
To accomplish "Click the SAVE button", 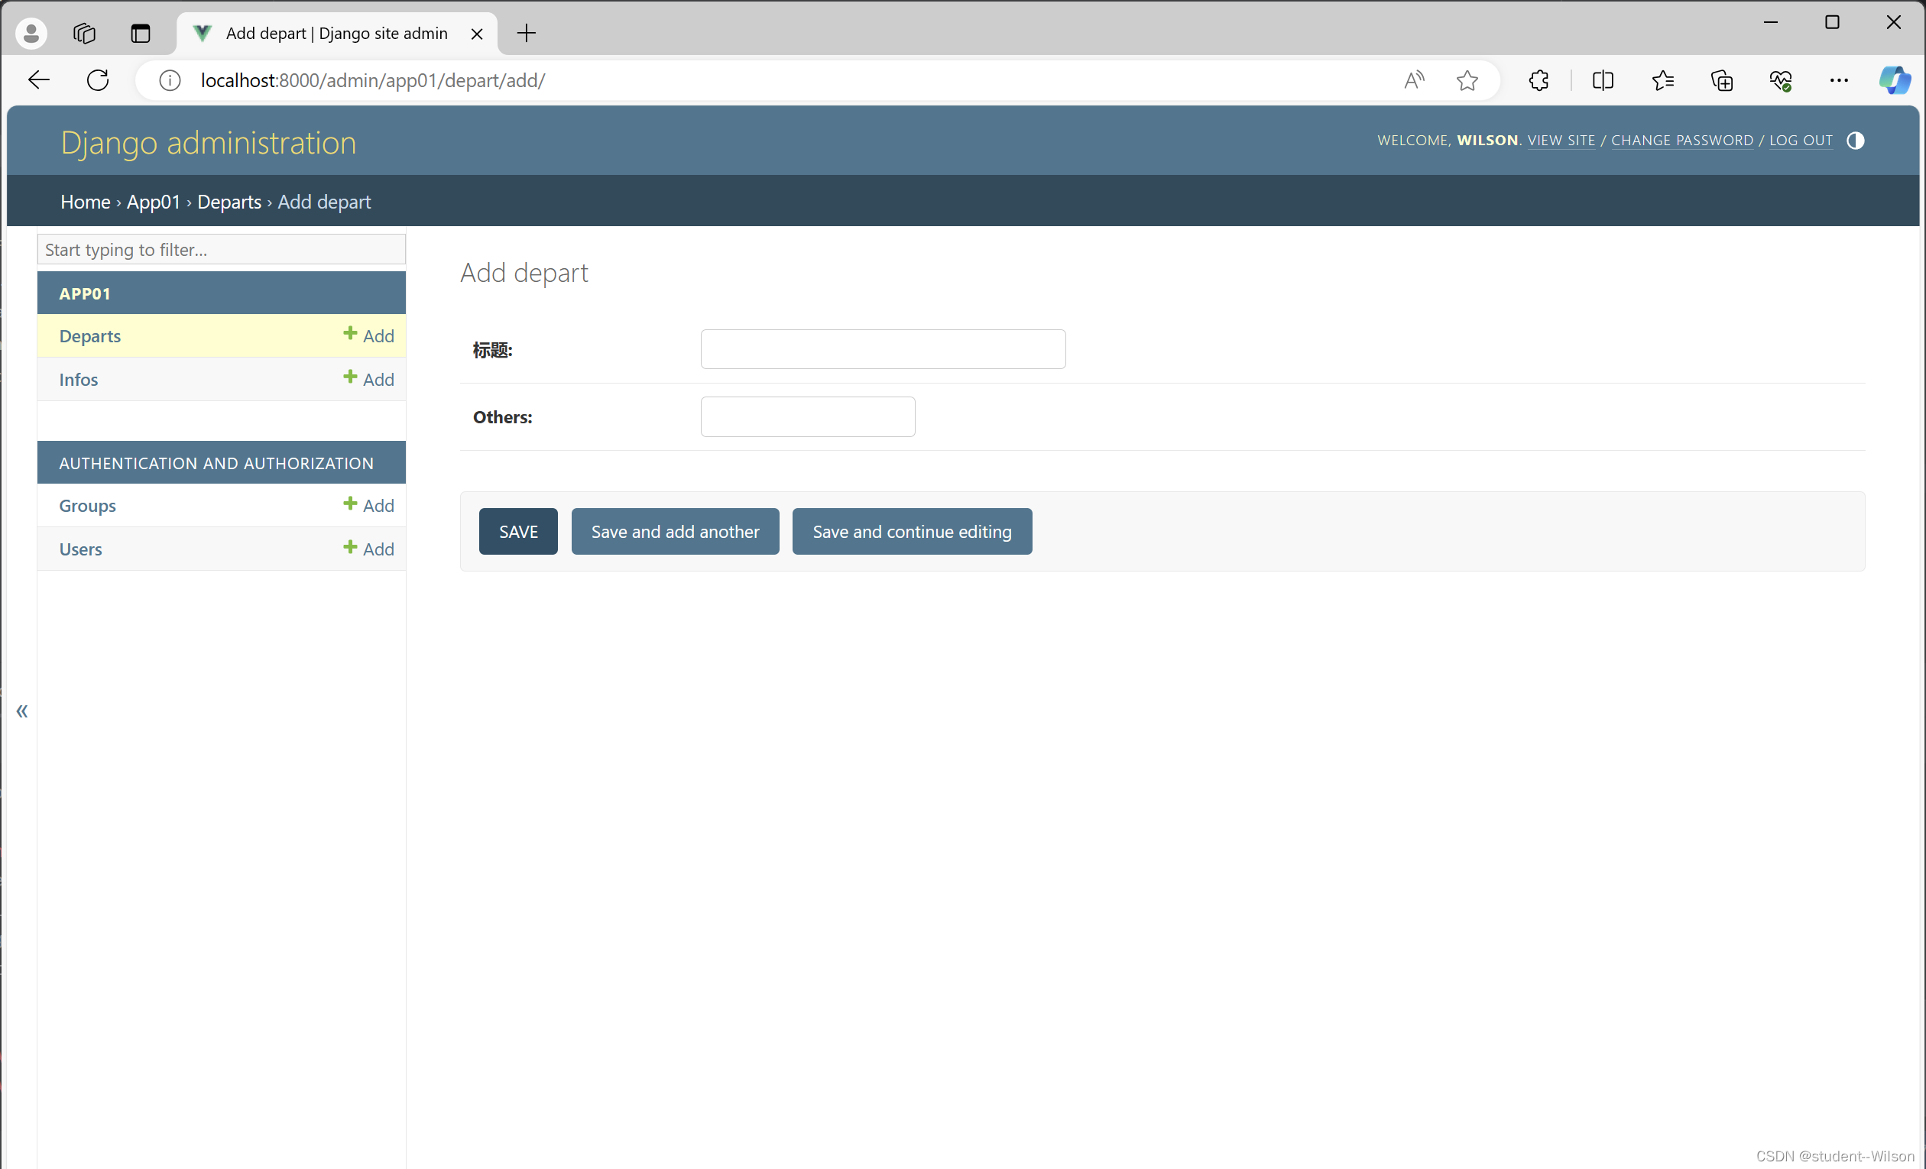I will pyautogui.click(x=519, y=531).
